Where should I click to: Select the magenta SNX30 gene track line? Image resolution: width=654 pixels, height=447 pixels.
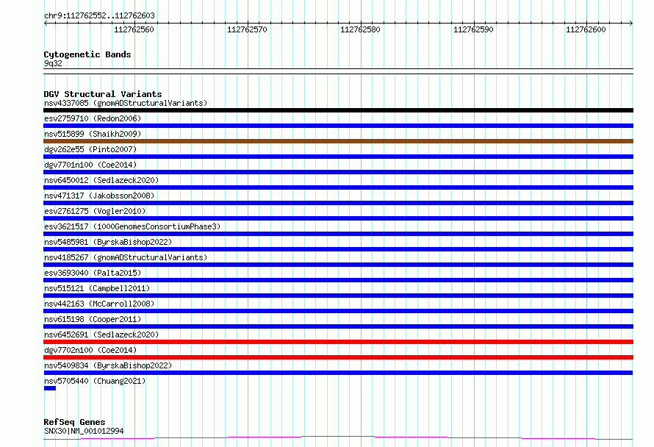tap(338, 438)
